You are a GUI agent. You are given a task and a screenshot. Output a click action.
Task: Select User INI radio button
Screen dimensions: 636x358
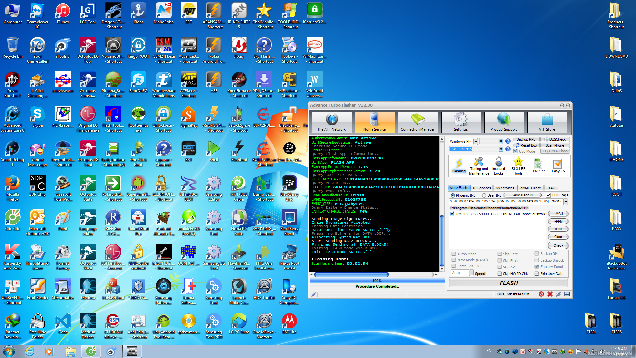484,195
